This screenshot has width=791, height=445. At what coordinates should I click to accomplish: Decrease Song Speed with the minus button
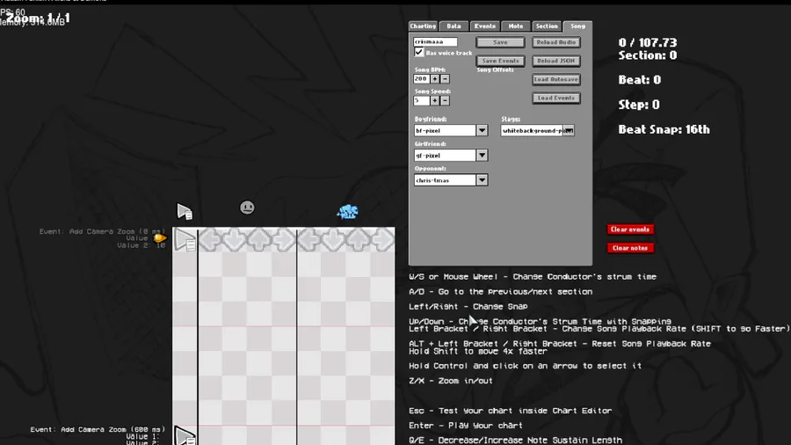[445, 100]
